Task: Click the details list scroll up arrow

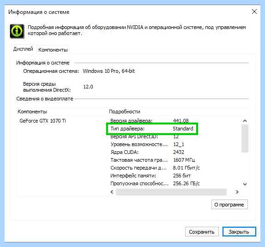Action: click(x=245, y=121)
